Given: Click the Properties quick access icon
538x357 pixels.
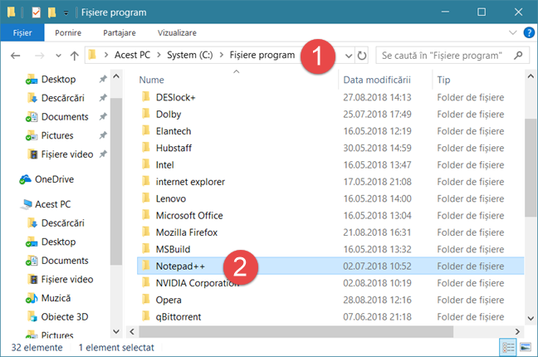Looking at the screenshot, I should pyautogui.click(x=36, y=12).
